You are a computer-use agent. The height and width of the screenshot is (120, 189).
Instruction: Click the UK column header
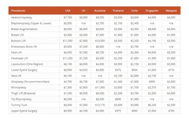pyautogui.click(x=83, y=11)
